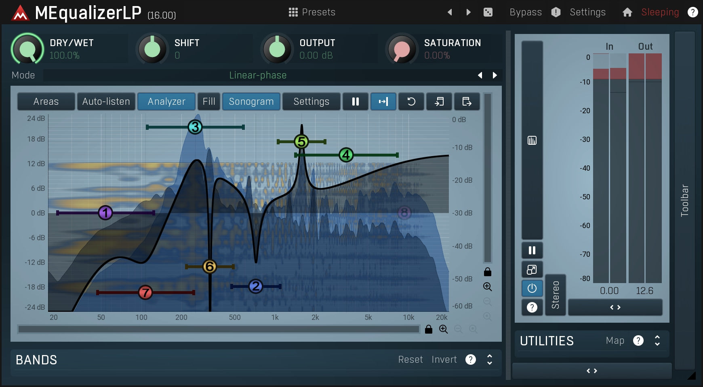Click Reset in the BANDS section
The height and width of the screenshot is (387, 703).
[x=410, y=360]
